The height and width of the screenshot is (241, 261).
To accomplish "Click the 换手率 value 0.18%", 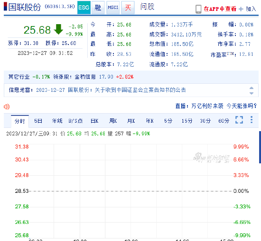I will [x=246, y=35].
